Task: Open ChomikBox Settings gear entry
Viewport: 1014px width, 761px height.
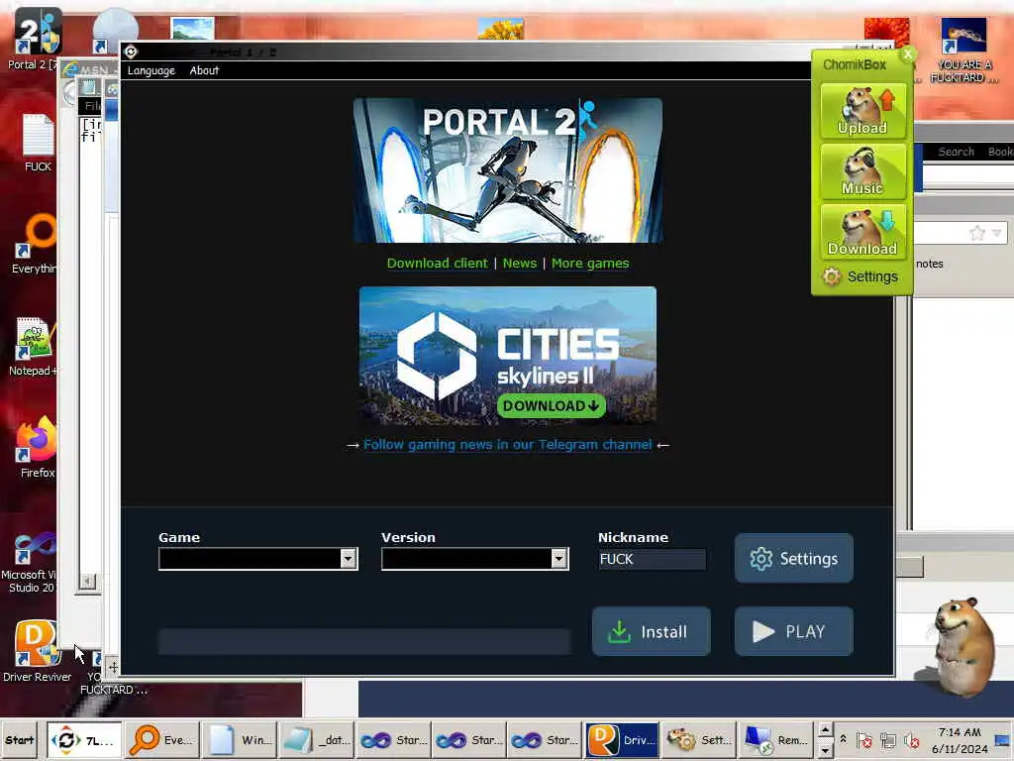Action: (861, 277)
